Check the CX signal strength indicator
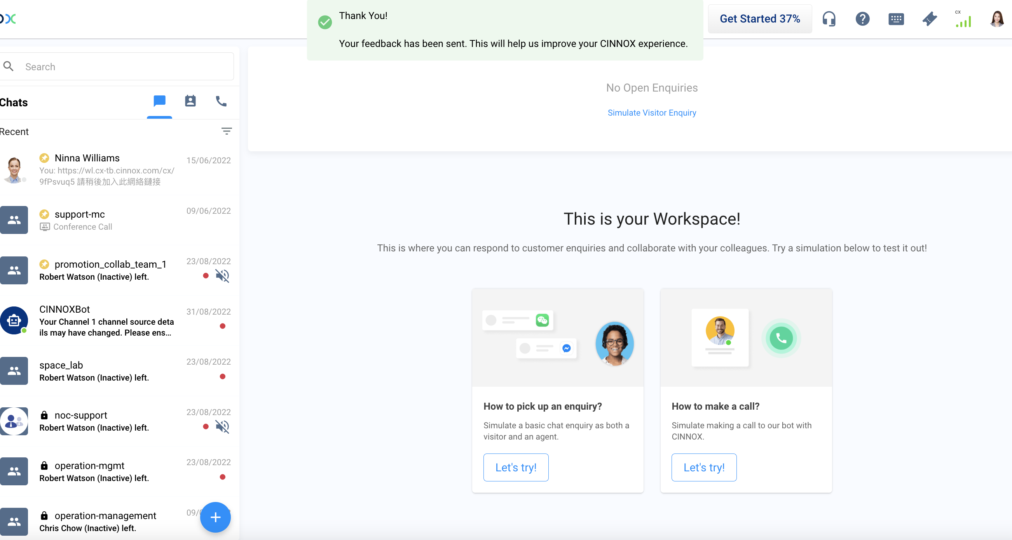This screenshot has width=1012, height=540. [x=963, y=20]
